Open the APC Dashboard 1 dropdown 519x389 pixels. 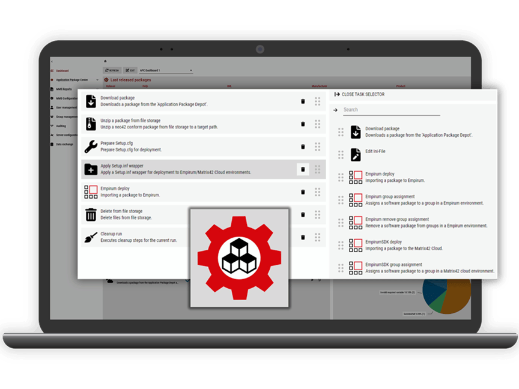click(166, 70)
